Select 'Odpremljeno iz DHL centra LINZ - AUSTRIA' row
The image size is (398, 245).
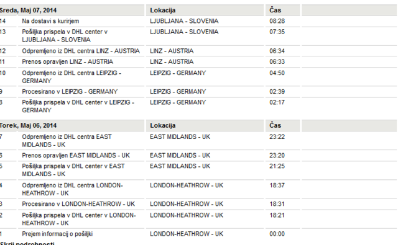tap(81, 51)
